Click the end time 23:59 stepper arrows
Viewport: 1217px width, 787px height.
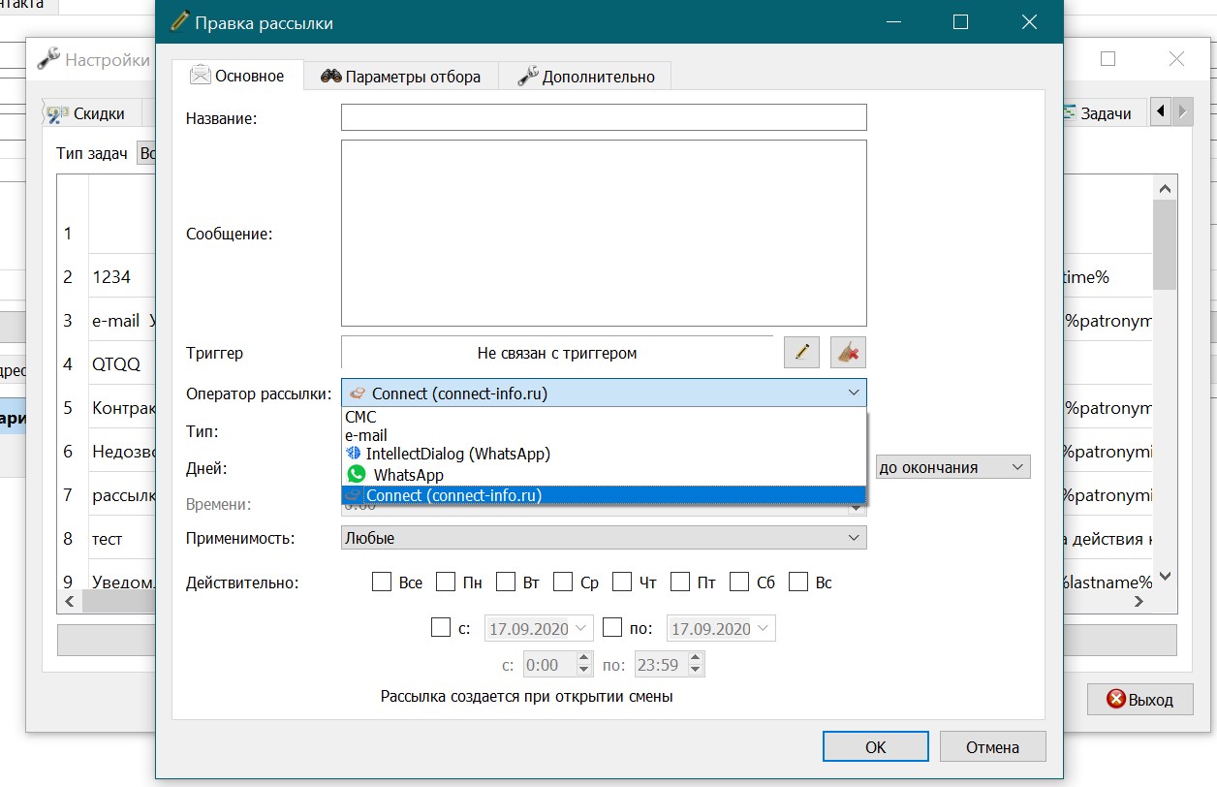pyautogui.click(x=695, y=664)
